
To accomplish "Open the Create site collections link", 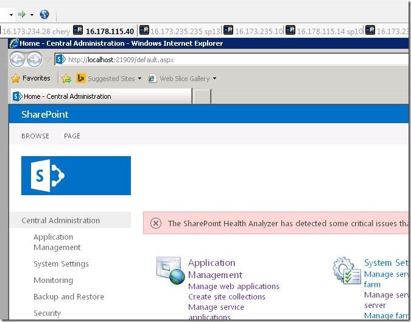I will [x=227, y=296].
